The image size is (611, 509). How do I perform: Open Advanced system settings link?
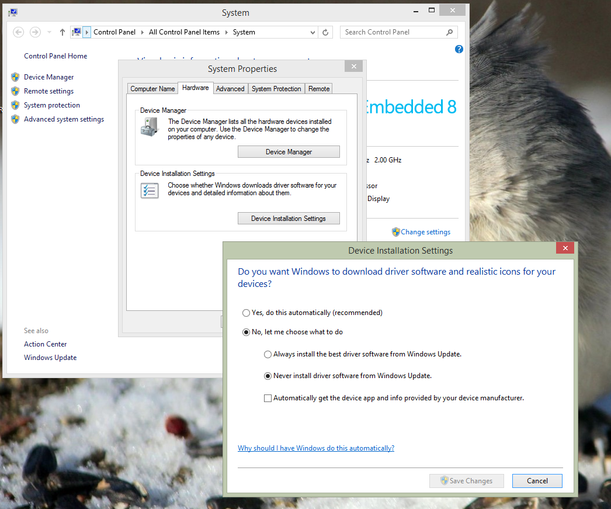pyautogui.click(x=64, y=119)
